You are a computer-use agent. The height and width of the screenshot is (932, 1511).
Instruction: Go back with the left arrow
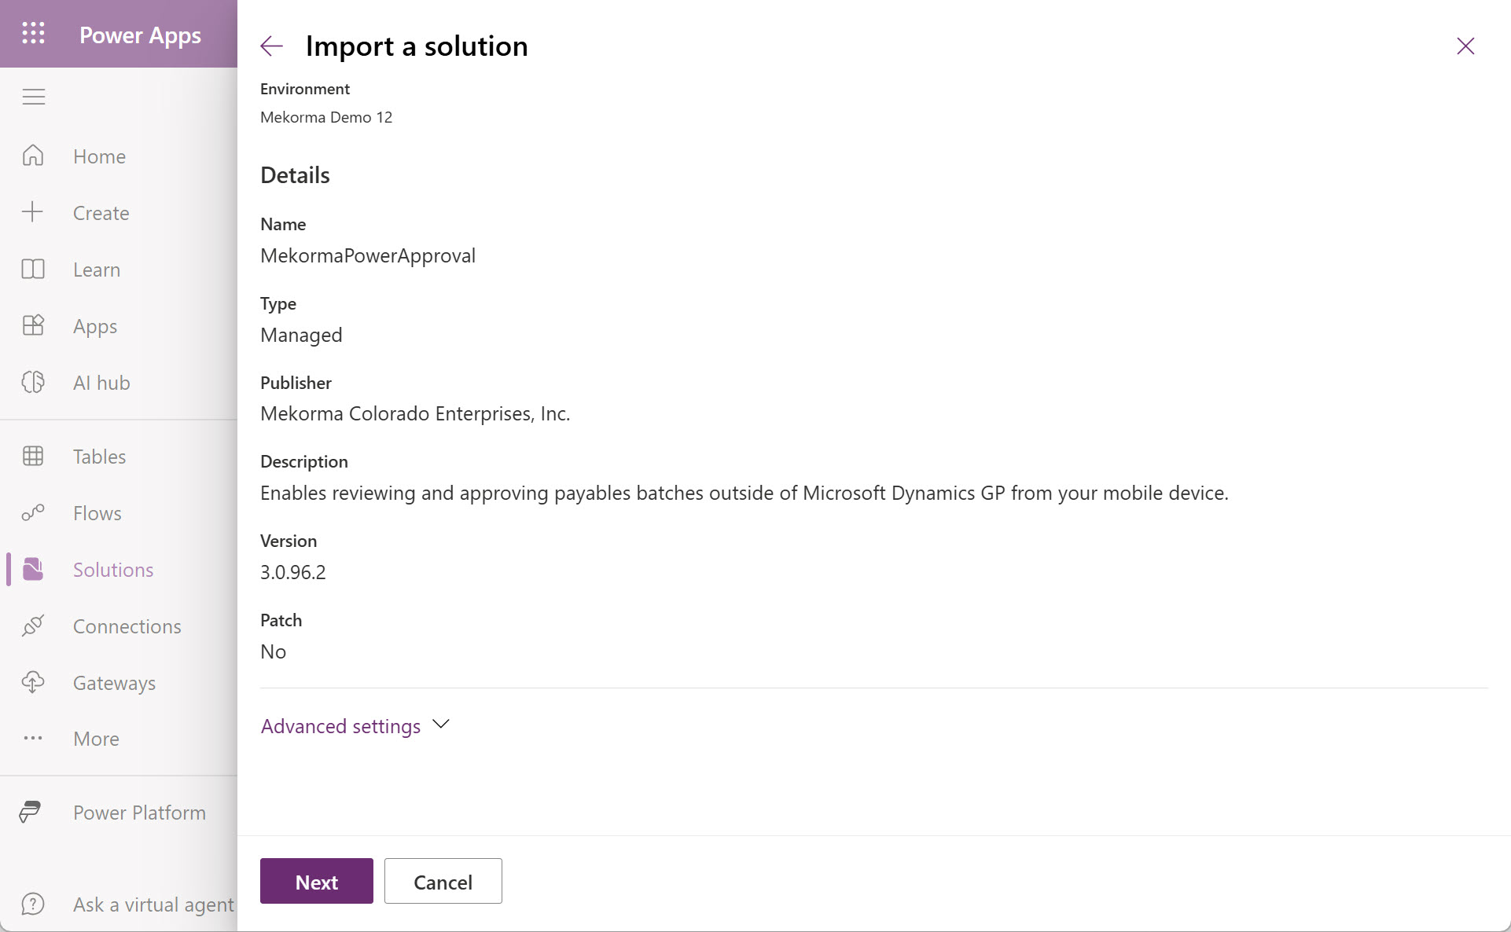[x=271, y=46]
